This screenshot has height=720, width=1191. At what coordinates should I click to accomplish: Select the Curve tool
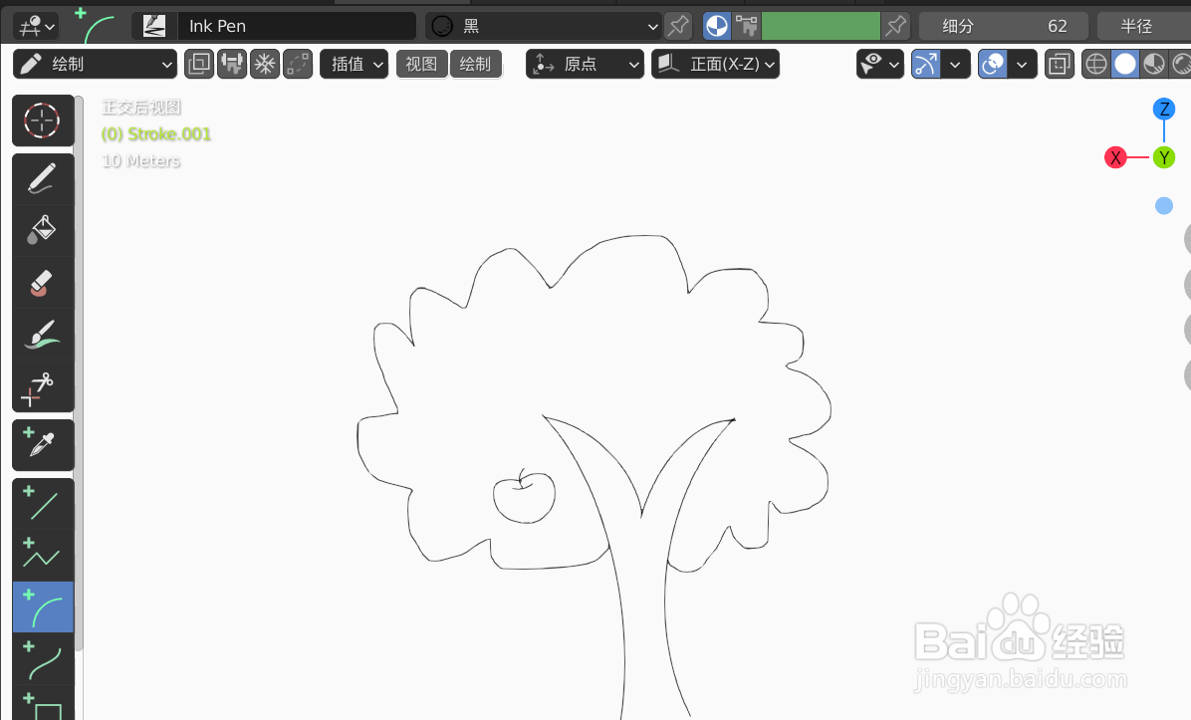click(x=43, y=658)
